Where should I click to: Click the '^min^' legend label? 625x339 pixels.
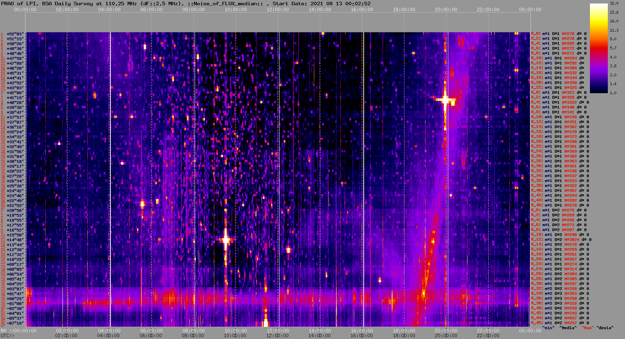coord(549,328)
